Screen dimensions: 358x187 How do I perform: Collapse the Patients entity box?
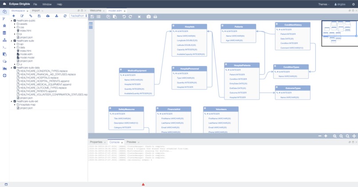pos(223,26)
